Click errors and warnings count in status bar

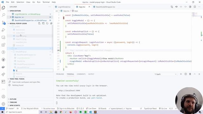click(x=80, y=108)
